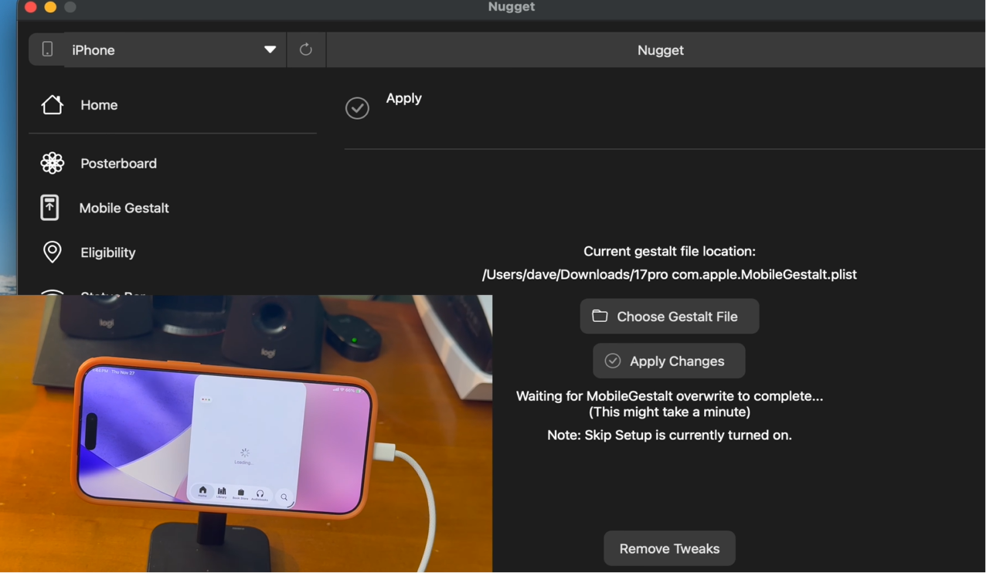
Task: Close the Nugget window with red button
Action: click(31, 7)
